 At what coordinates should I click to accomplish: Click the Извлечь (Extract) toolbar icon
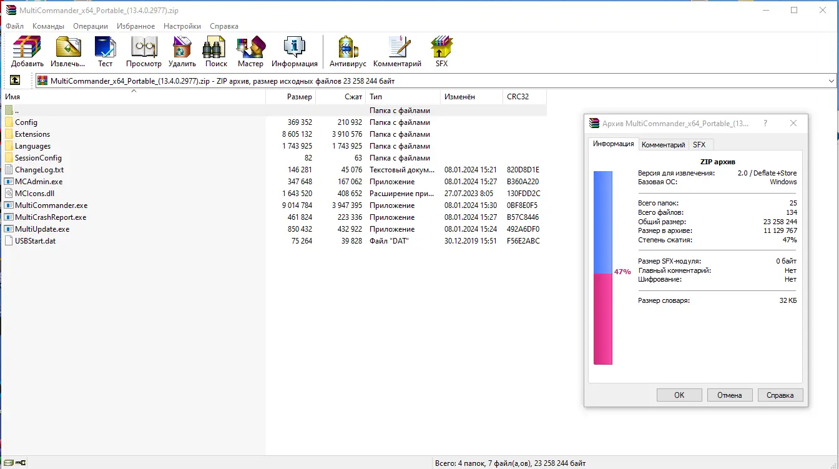68,47
